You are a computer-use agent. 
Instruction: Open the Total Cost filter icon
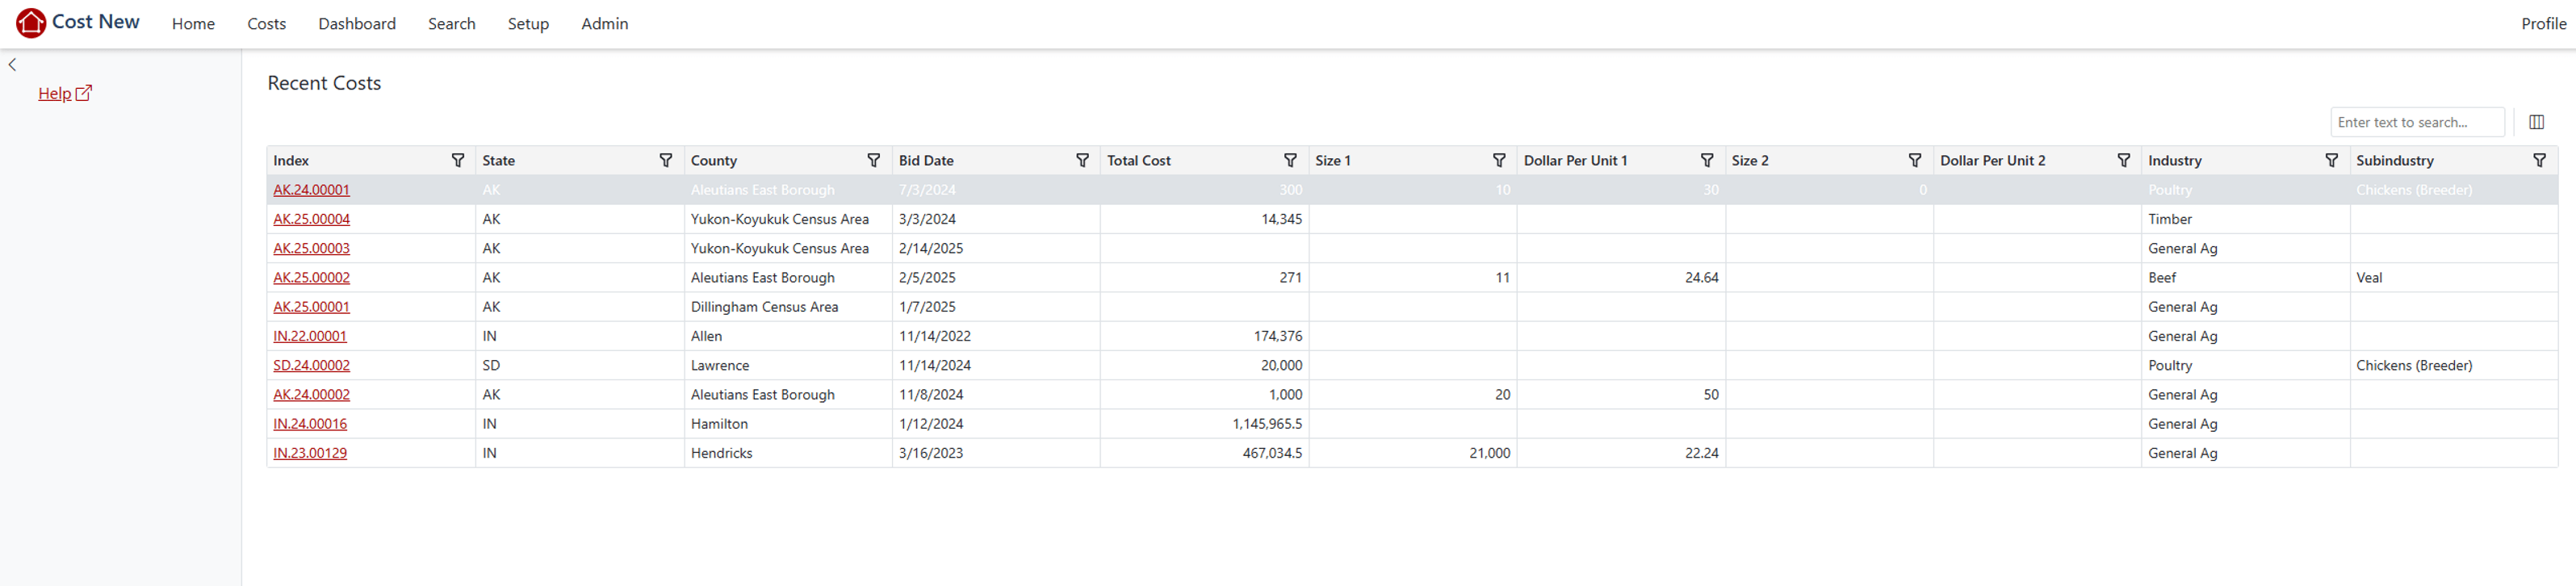[1289, 160]
